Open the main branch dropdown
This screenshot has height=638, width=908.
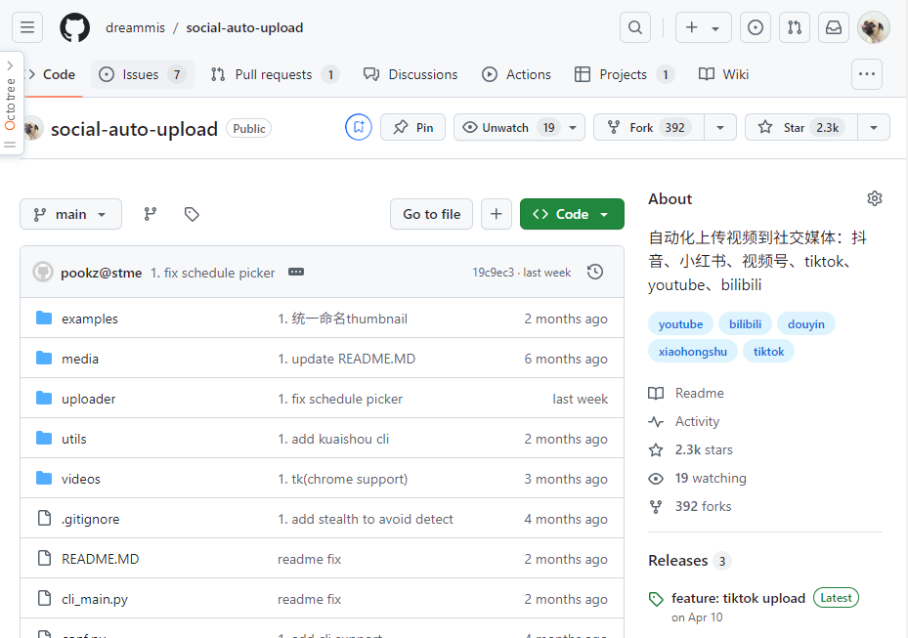click(x=70, y=214)
